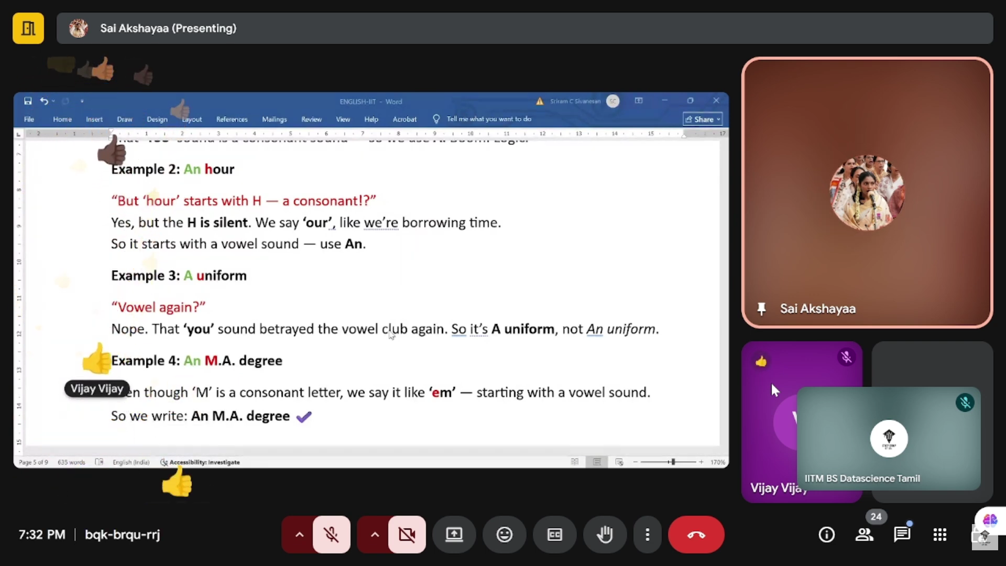The width and height of the screenshot is (1006, 566).
Task: Toggle closed captions on
Action: pos(554,535)
